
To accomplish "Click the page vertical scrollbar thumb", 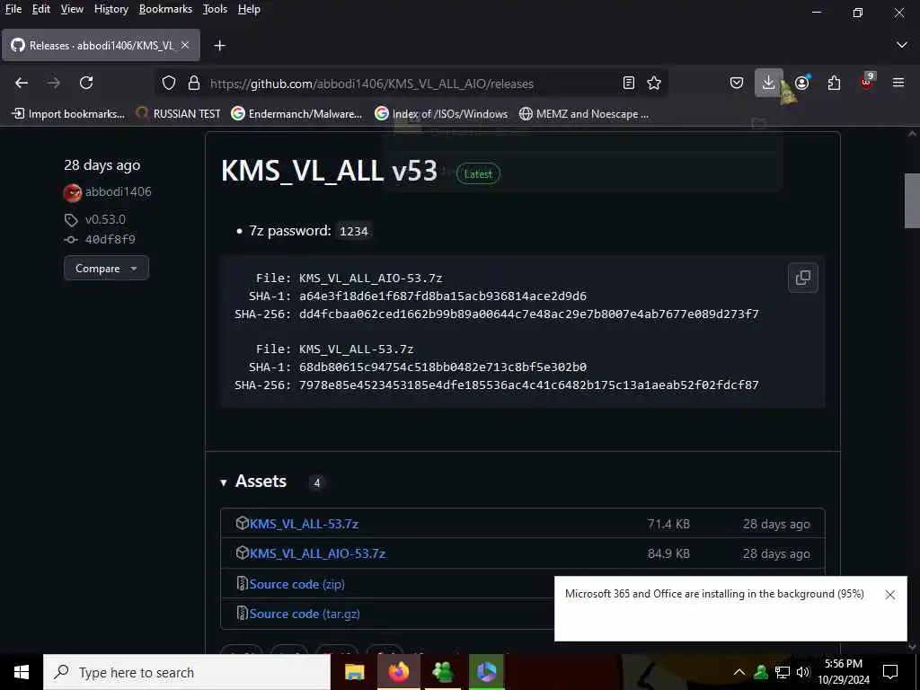I will (912, 200).
